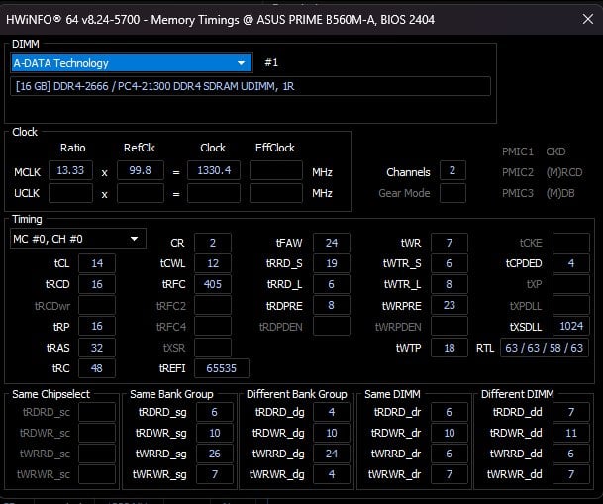This screenshot has height=504, width=603.
Task: Click the CKD label
Action: point(555,151)
